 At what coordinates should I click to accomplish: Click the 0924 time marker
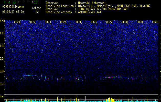63,22
